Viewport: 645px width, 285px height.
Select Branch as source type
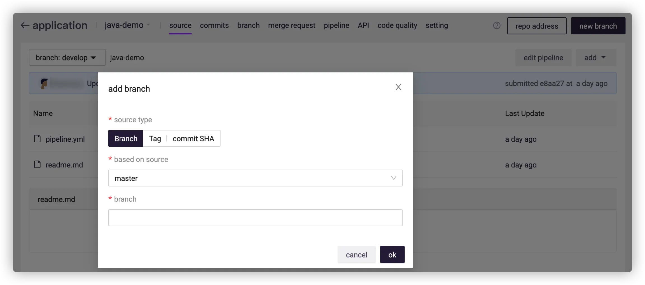click(x=126, y=139)
